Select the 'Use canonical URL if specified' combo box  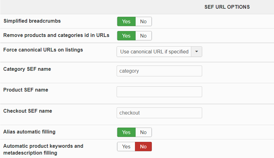[x=154, y=52]
